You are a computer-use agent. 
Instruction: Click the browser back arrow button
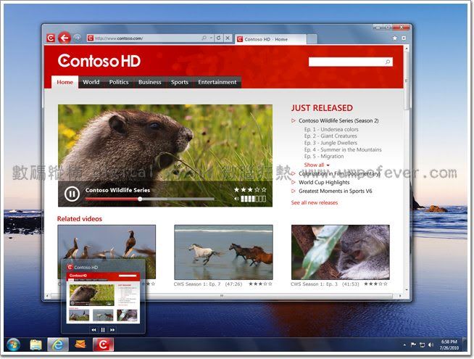pos(64,38)
